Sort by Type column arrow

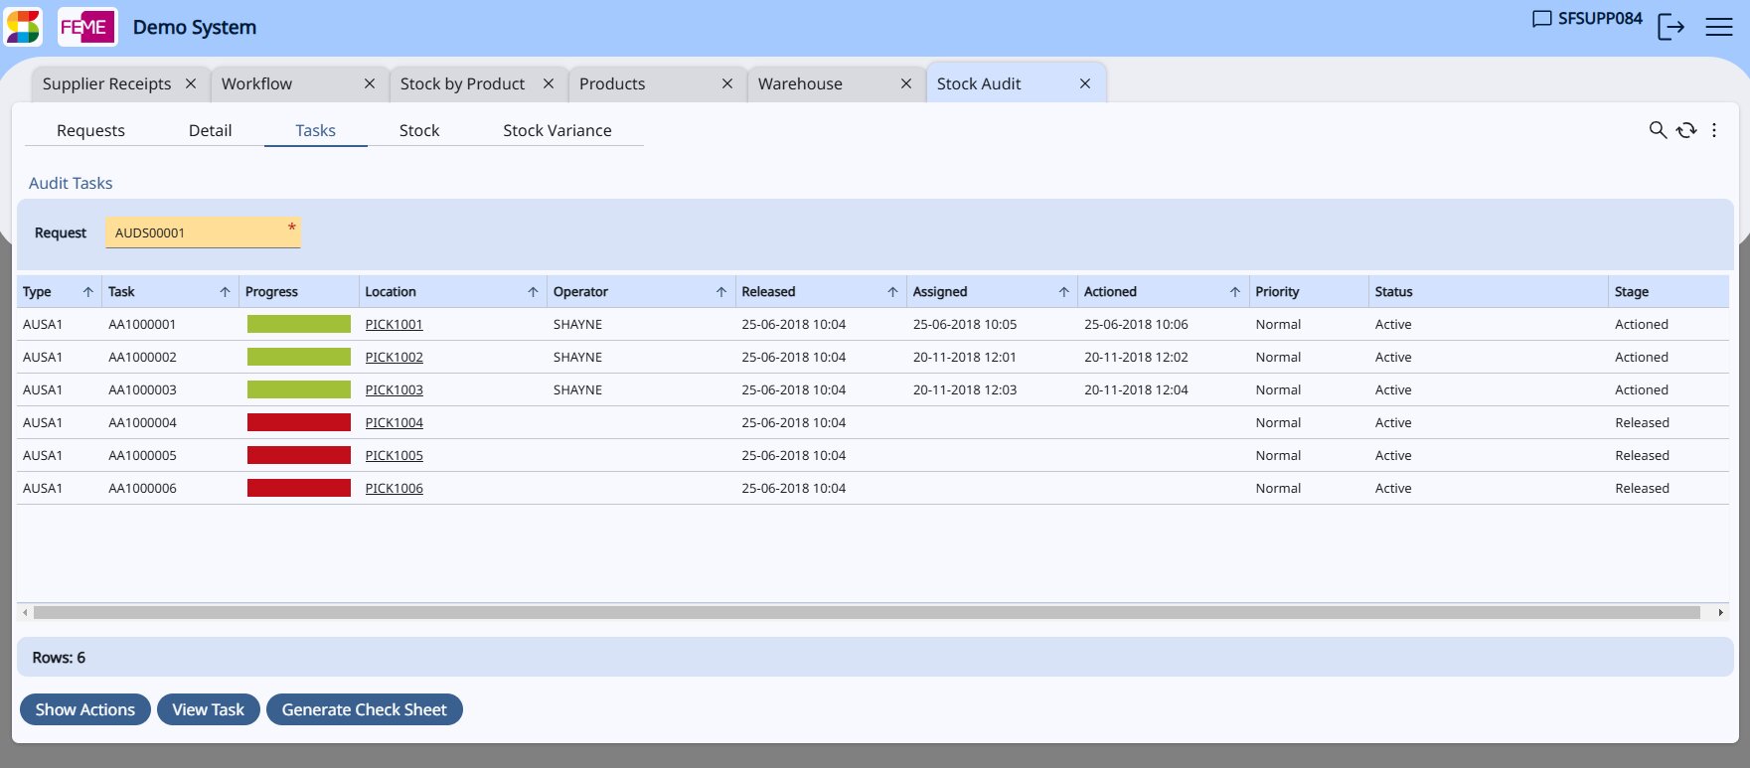pyautogui.click(x=87, y=292)
